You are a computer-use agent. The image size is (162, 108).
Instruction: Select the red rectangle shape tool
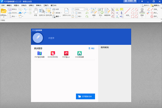pos(133,16)
